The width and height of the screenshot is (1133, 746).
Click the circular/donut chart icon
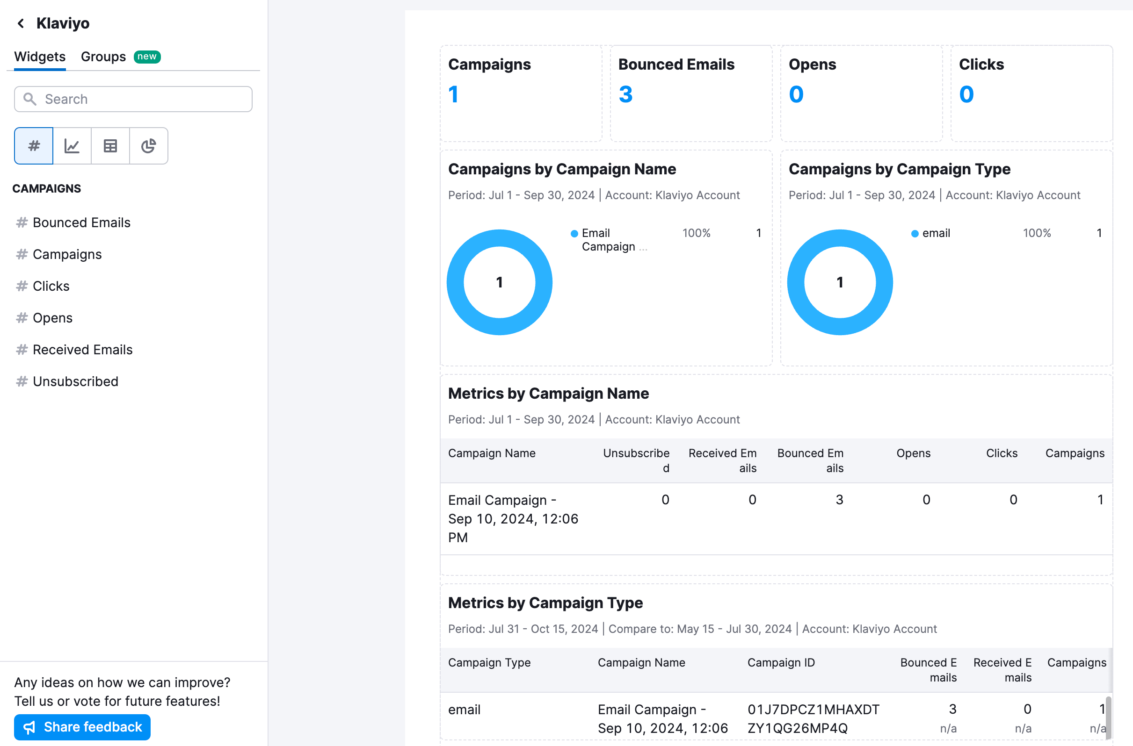pos(148,146)
